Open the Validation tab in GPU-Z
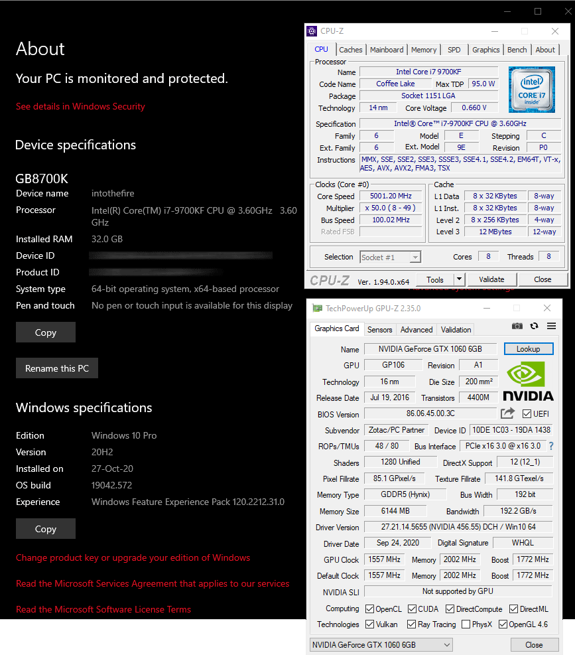The width and height of the screenshot is (575, 655). (456, 330)
